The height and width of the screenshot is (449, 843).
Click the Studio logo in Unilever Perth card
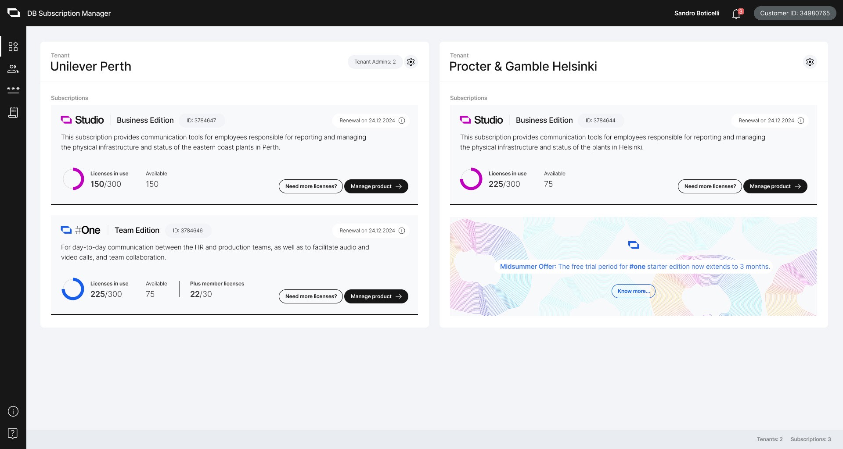pyautogui.click(x=83, y=120)
